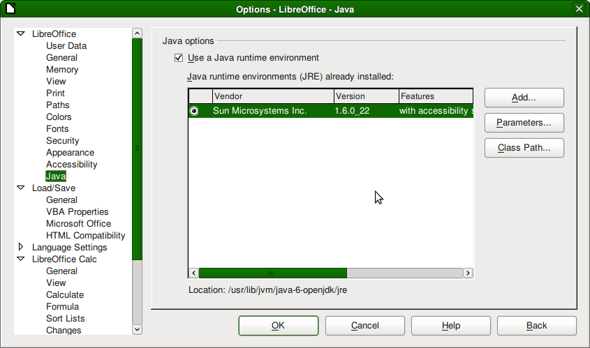Open the User Data options page
590x348 pixels.
coord(66,46)
